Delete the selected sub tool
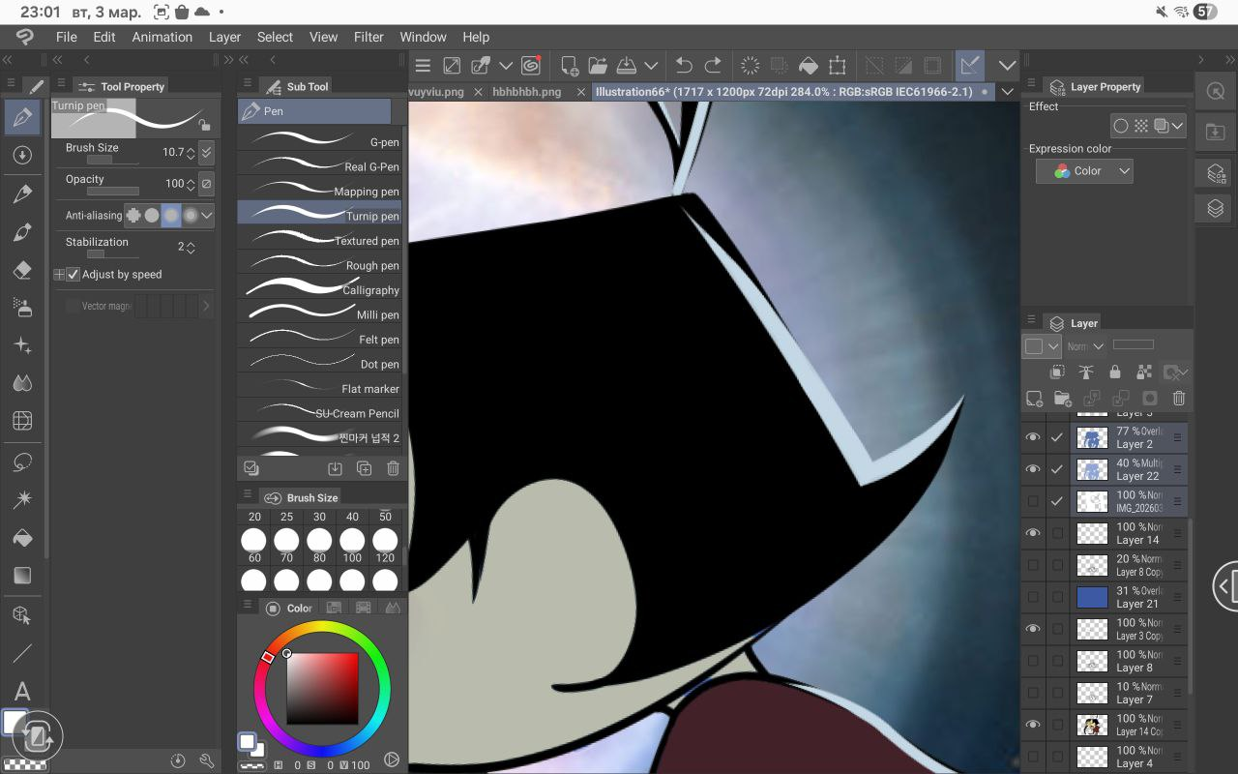Image resolution: width=1238 pixels, height=774 pixels. point(393,468)
